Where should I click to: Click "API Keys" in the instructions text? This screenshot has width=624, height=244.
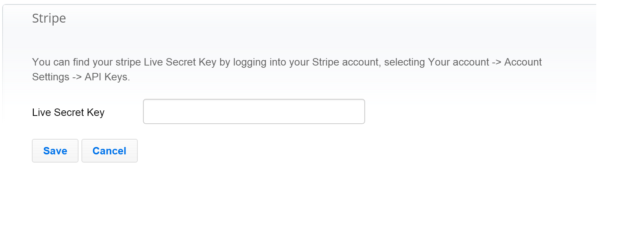[106, 77]
